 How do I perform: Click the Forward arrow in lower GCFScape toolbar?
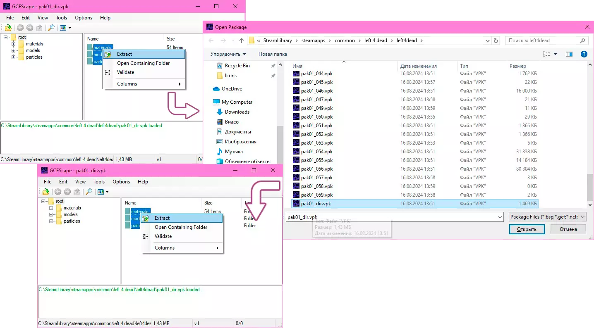[67, 192]
